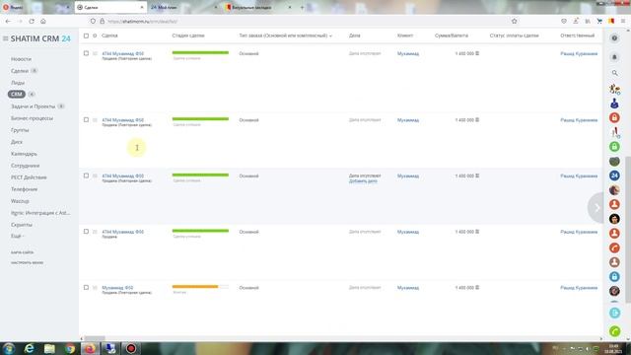
Task: Sort by the Стадия сделки column header
Action: point(188,35)
